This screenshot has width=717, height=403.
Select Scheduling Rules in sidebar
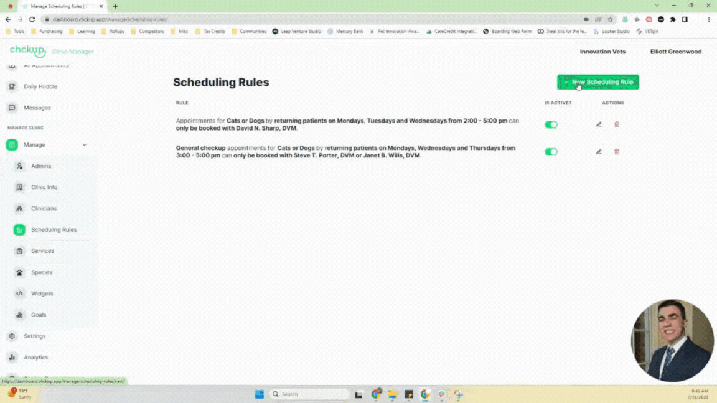pos(54,230)
